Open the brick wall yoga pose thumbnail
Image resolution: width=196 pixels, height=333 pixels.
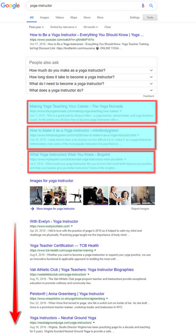click(143, 196)
